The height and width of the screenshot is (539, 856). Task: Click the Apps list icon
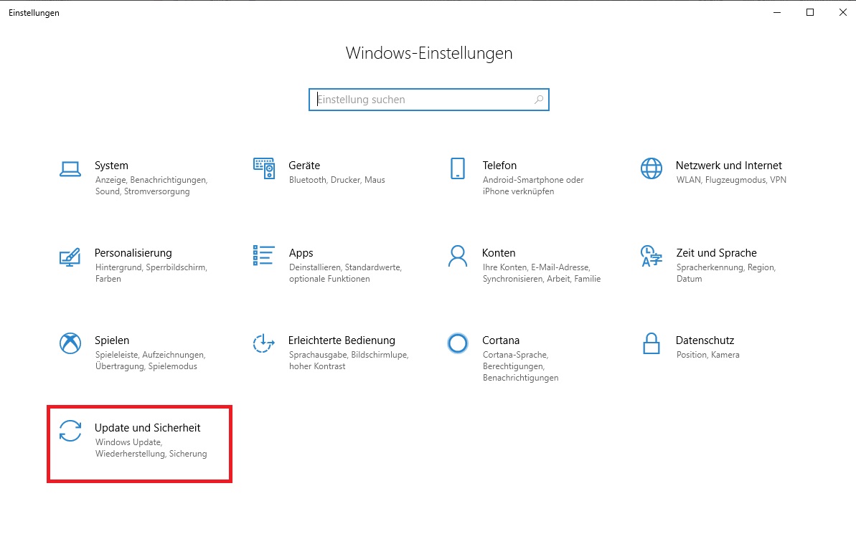coord(263,255)
